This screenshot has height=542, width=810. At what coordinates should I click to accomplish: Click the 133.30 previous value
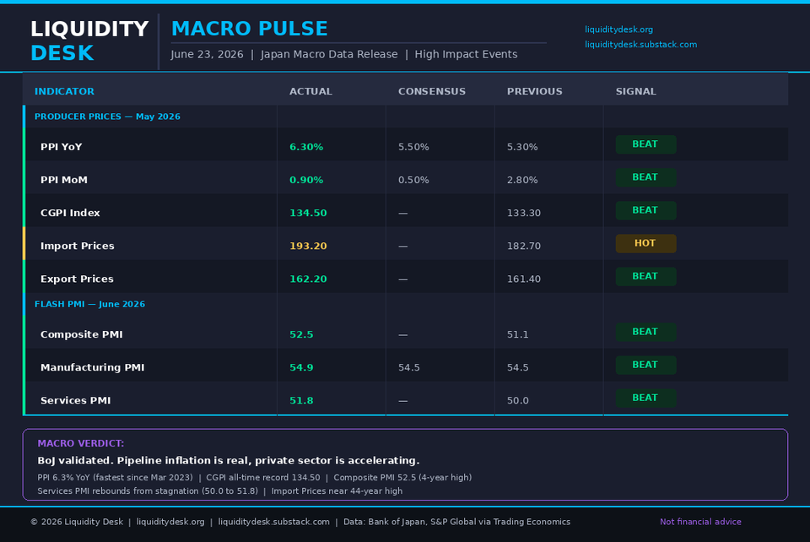coord(524,213)
